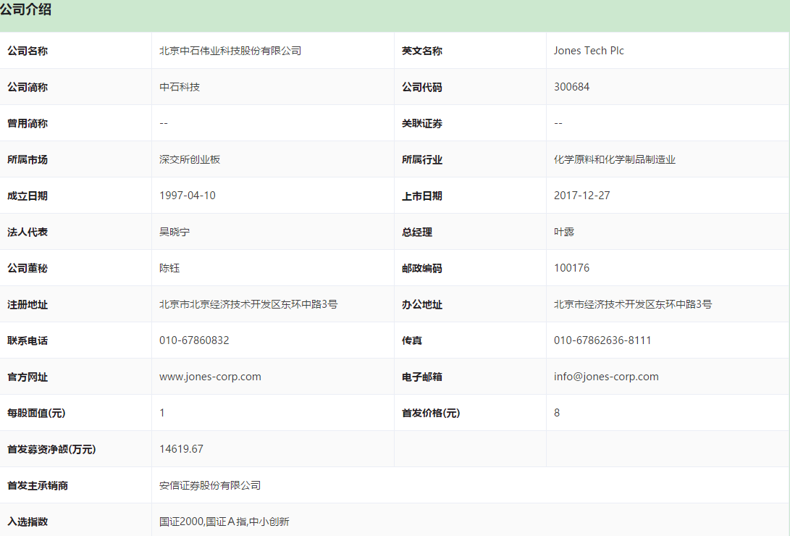
Task: Click the 公司介绍 section header
Action: [x=26, y=10]
